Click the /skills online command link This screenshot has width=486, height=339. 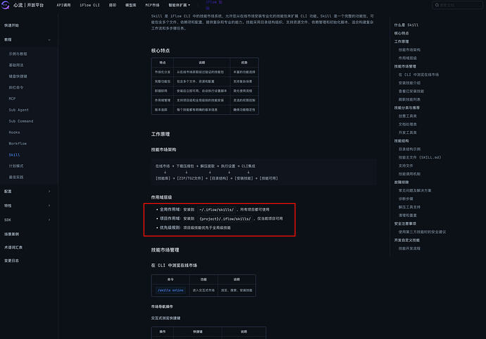tap(168, 290)
